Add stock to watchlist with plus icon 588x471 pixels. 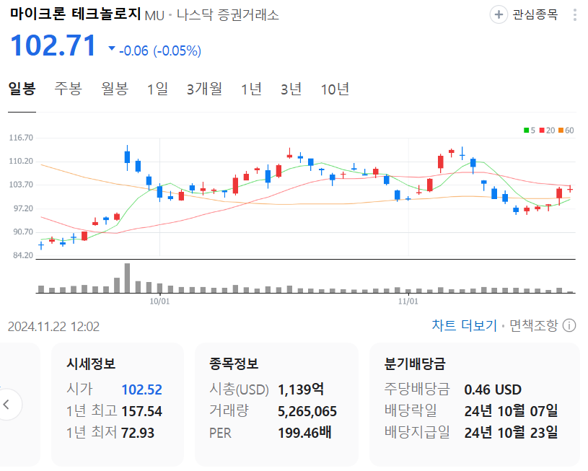point(499,14)
